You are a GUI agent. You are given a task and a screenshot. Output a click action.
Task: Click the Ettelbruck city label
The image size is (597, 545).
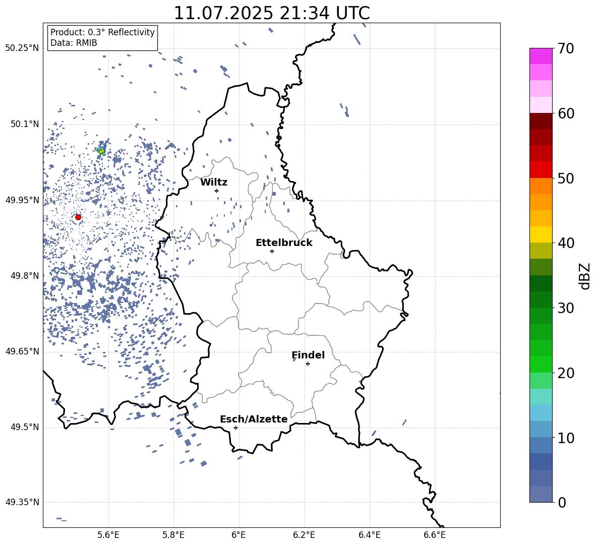[x=284, y=243]
